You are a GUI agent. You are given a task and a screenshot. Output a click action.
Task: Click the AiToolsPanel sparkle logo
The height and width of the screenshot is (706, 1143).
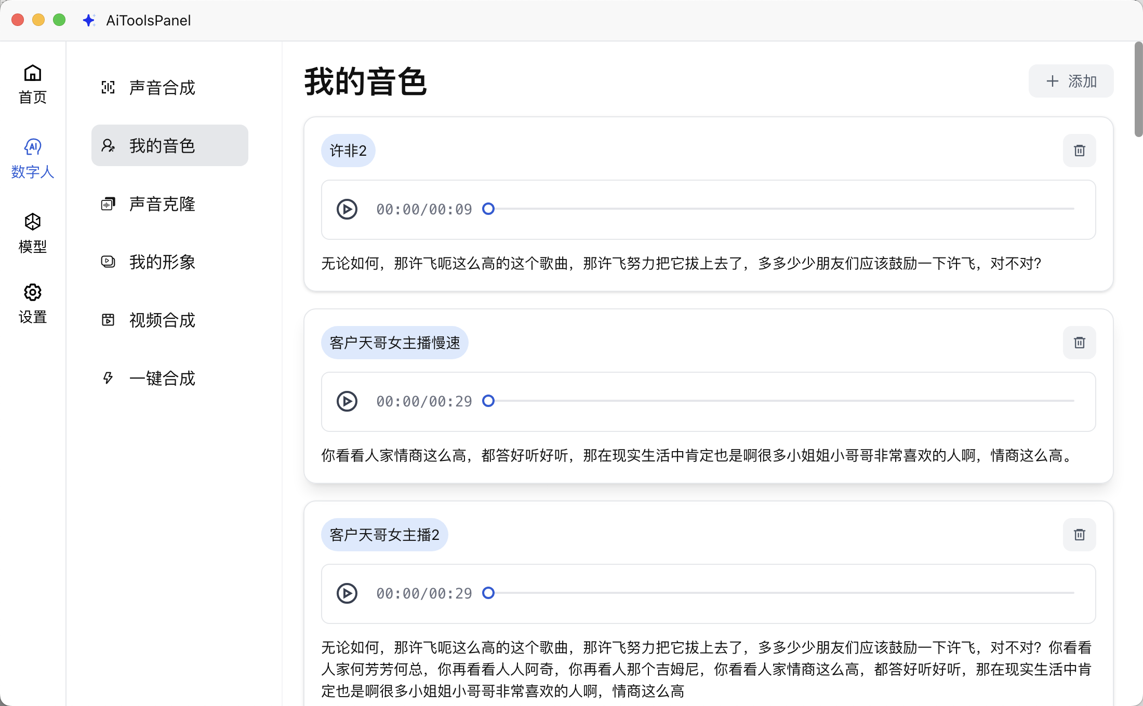tap(89, 20)
